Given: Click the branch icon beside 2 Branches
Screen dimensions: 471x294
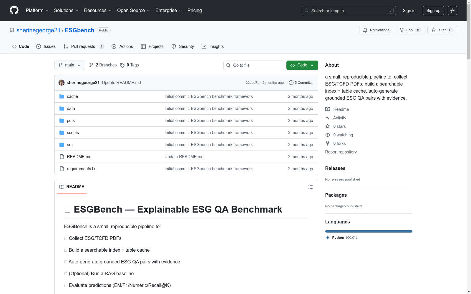Looking at the screenshot, I should click(x=91, y=65).
